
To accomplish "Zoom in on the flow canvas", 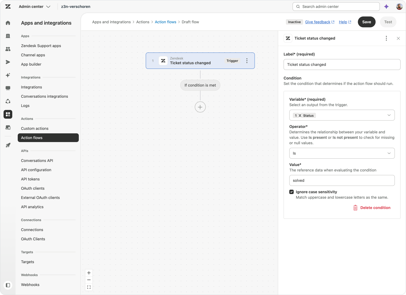I will (89, 273).
